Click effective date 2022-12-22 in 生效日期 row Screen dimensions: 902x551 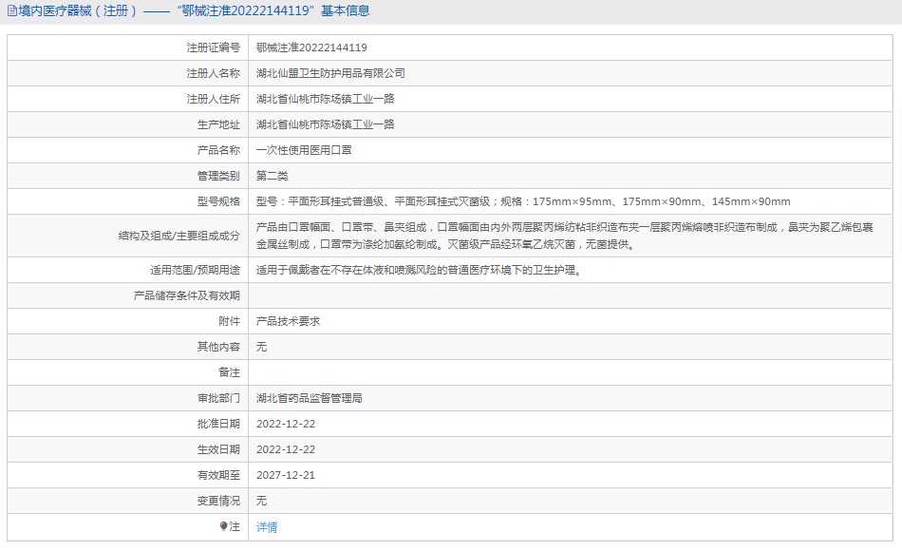click(x=286, y=449)
